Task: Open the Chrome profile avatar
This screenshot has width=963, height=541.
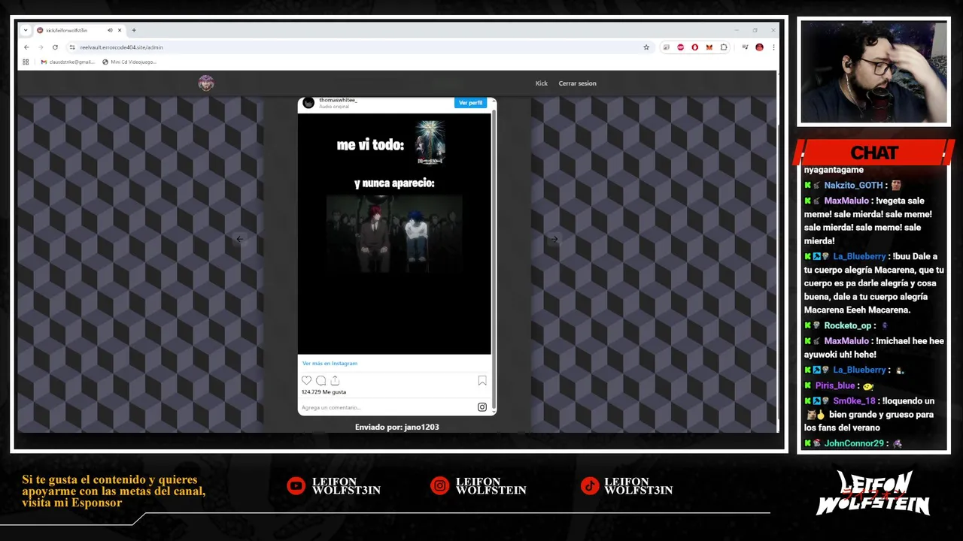Action: pyautogui.click(x=759, y=47)
